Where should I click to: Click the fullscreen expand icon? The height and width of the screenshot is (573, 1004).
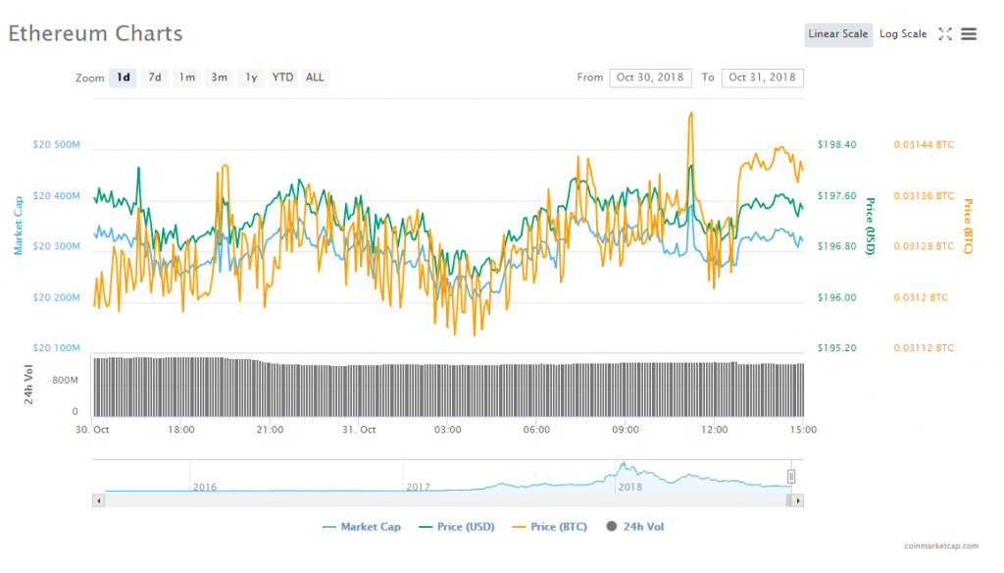click(x=945, y=34)
